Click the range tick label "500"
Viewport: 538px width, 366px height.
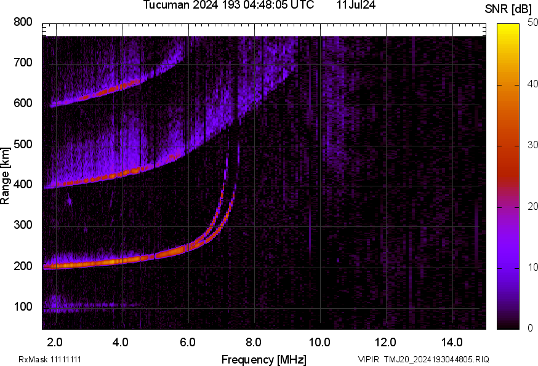[23, 144]
